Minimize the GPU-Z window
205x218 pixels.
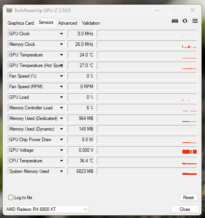coord(157,11)
